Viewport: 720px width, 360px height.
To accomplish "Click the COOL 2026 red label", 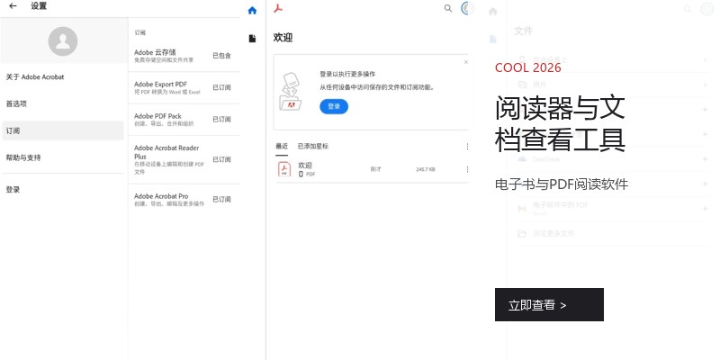I will (x=528, y=68).
